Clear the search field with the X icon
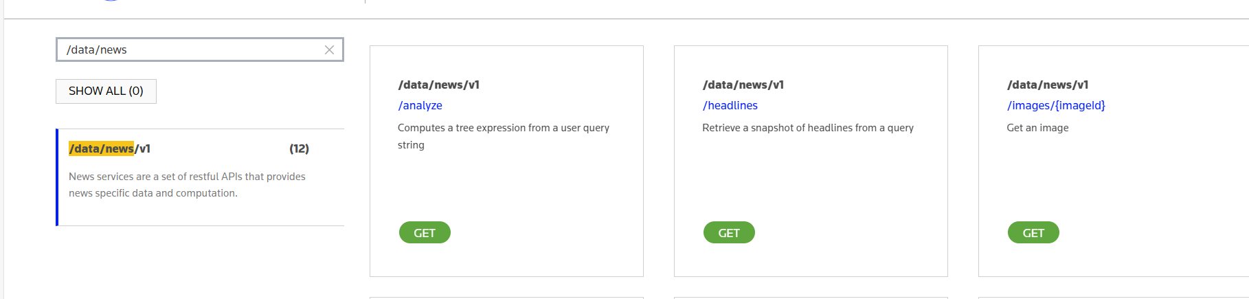Screen dimensions: 1249x299 (329, 49)
